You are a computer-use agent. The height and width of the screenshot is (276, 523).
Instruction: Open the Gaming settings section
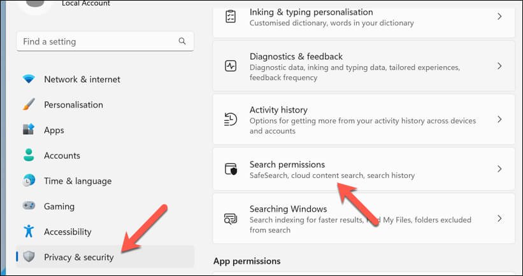tap(59, 206)
